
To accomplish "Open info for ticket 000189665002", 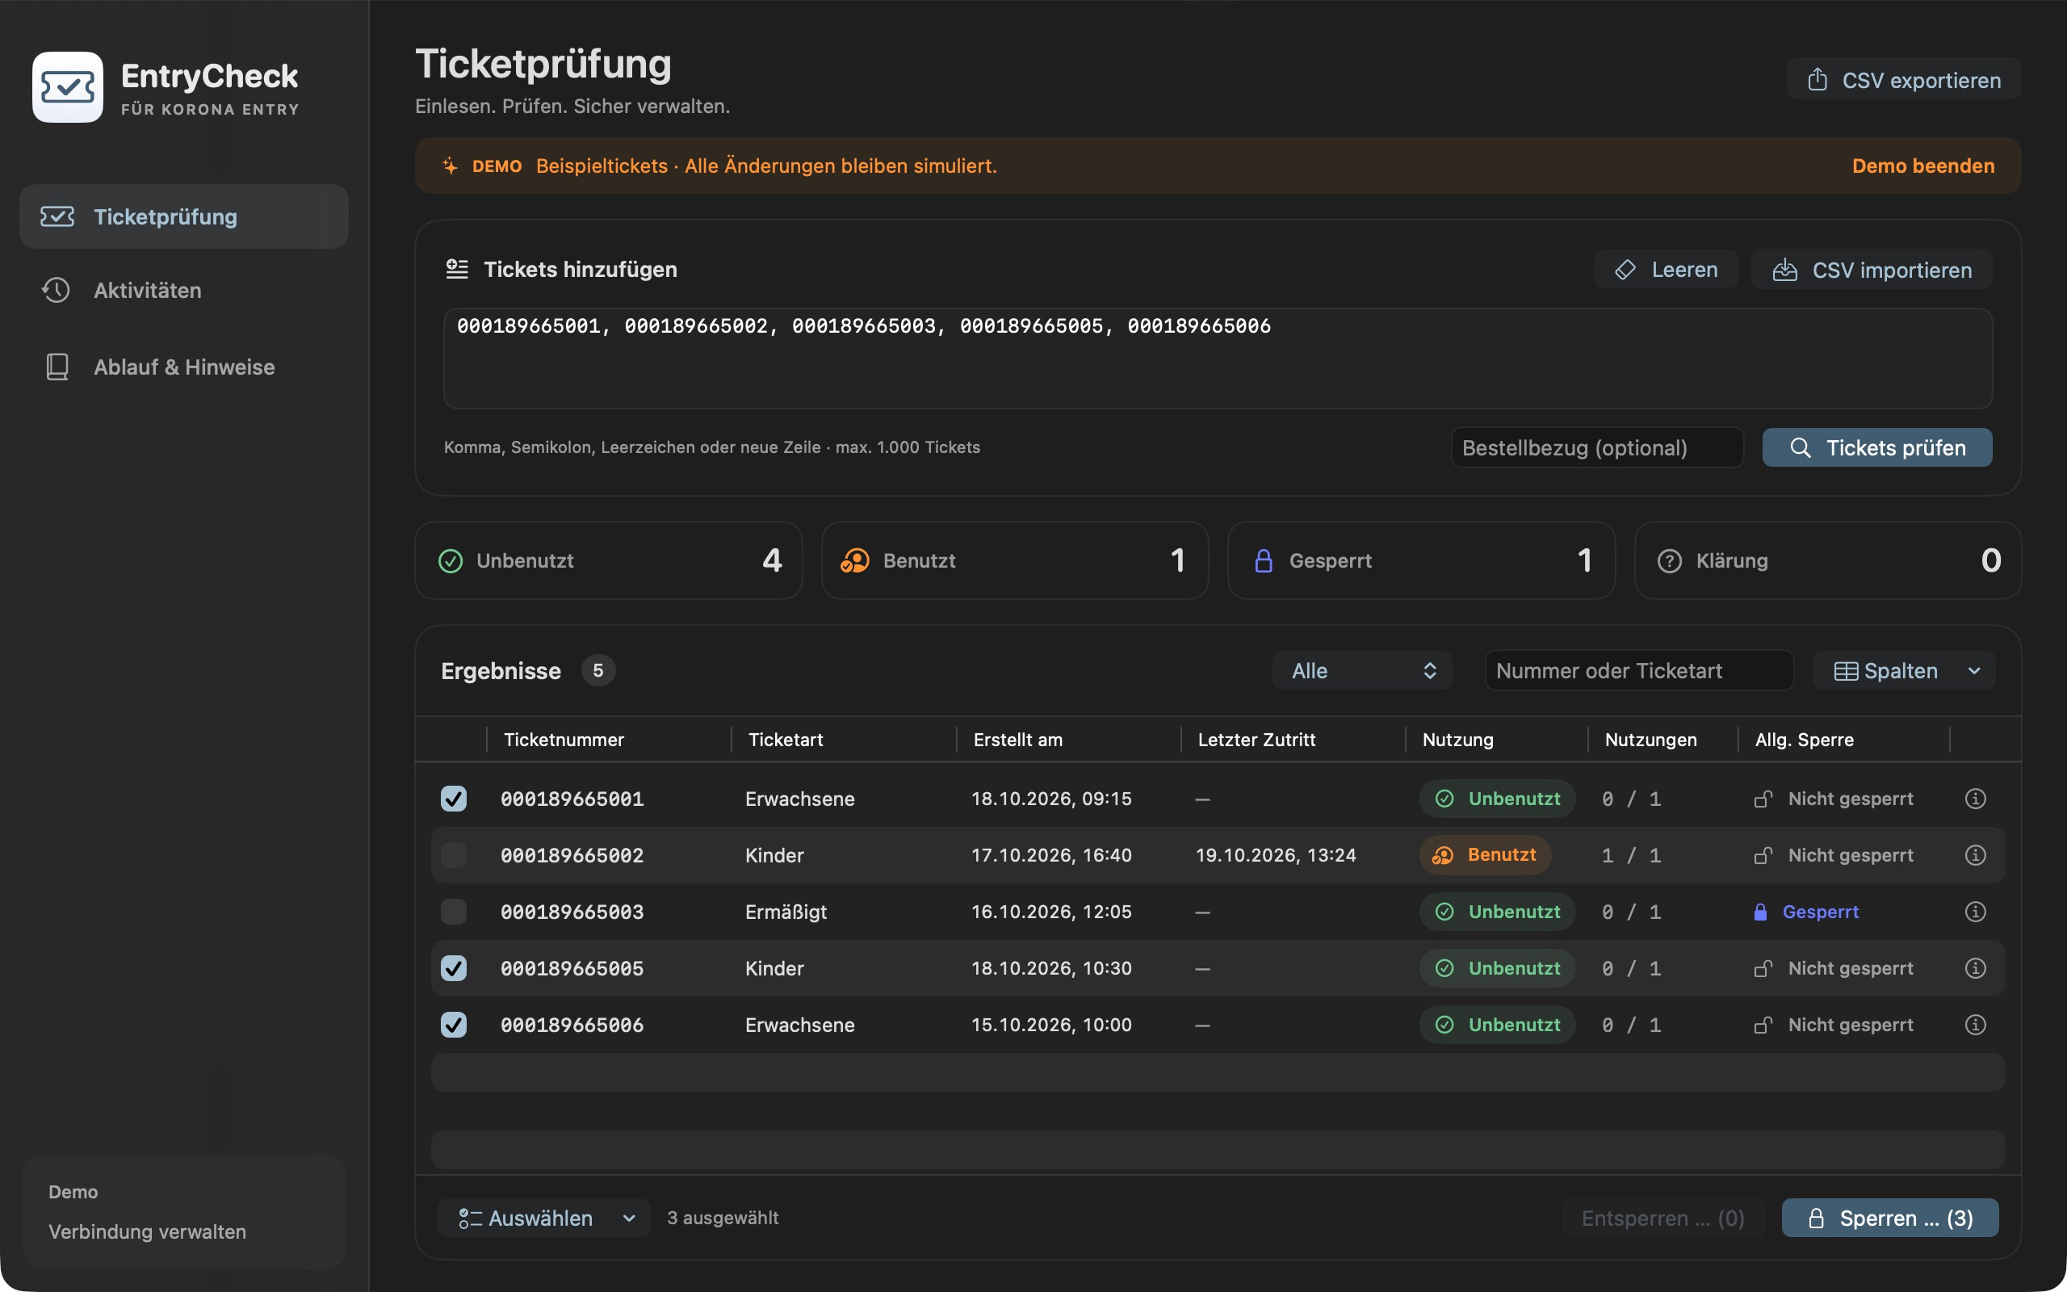I will (1975, 854).
